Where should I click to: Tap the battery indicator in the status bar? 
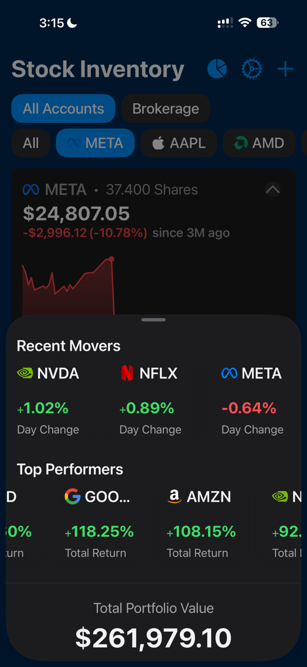(x=267, y=23)
